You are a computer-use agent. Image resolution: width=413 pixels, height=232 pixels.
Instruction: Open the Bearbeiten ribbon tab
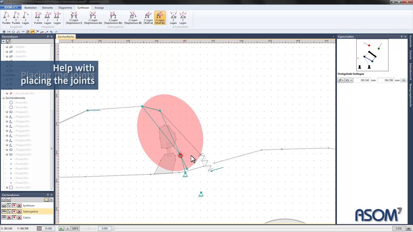(x=30, y=7)
